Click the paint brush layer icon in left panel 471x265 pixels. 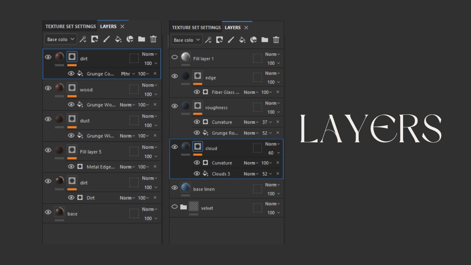tap(106, 39)
